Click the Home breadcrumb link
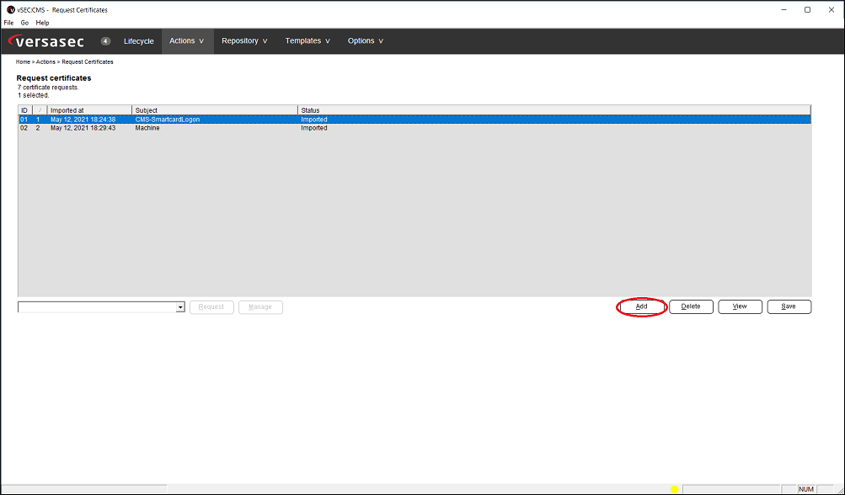Viewport: 845px width, 495px height. click(23, 61)
